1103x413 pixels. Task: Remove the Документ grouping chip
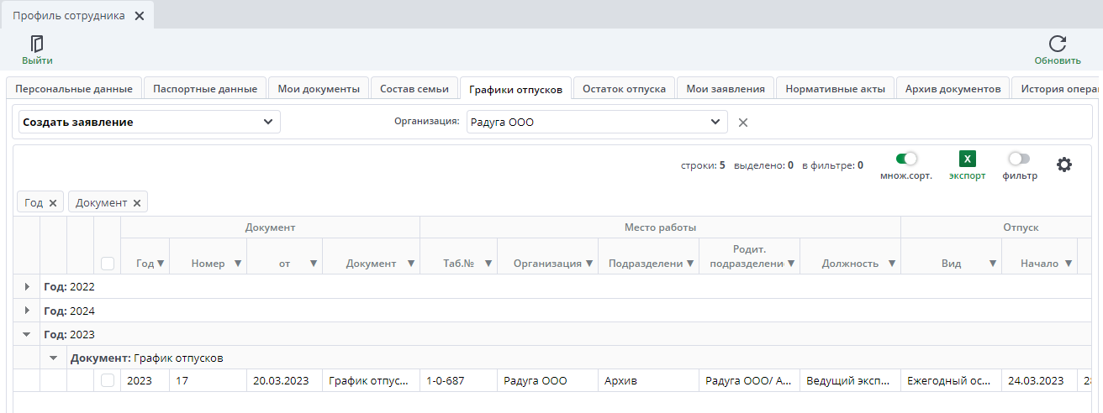(136, 202)
